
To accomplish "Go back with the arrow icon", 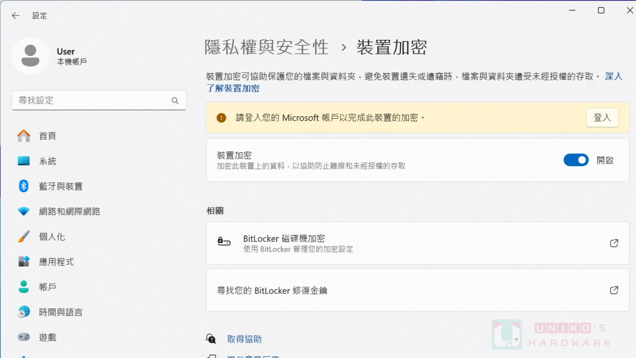I will [16, 16].
